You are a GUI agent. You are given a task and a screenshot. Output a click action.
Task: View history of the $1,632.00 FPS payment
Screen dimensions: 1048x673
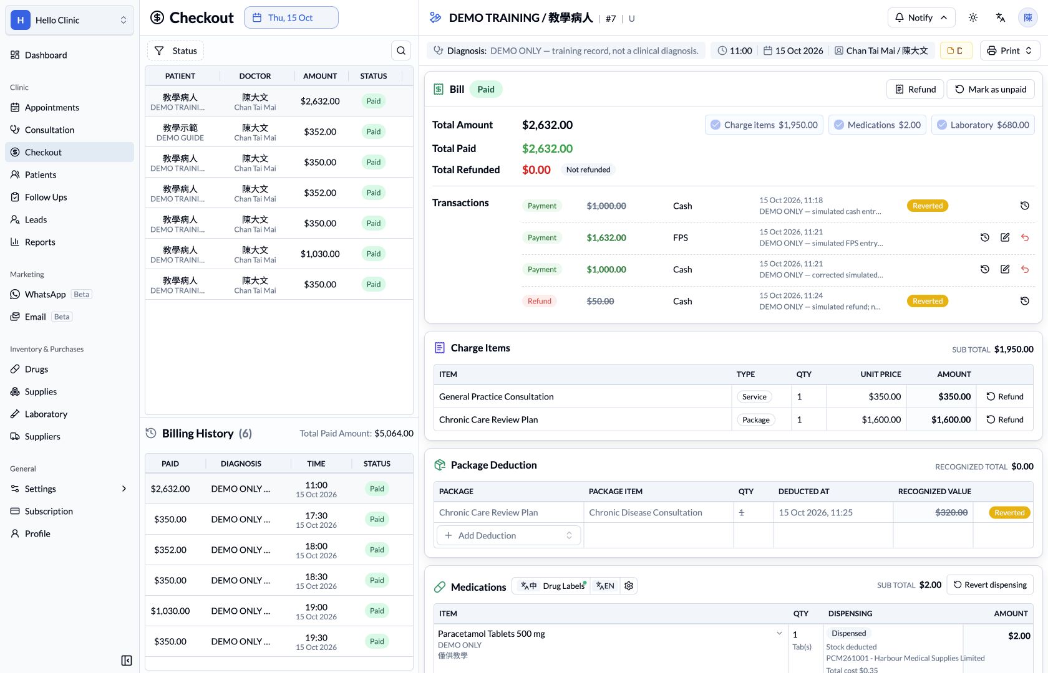985,237
